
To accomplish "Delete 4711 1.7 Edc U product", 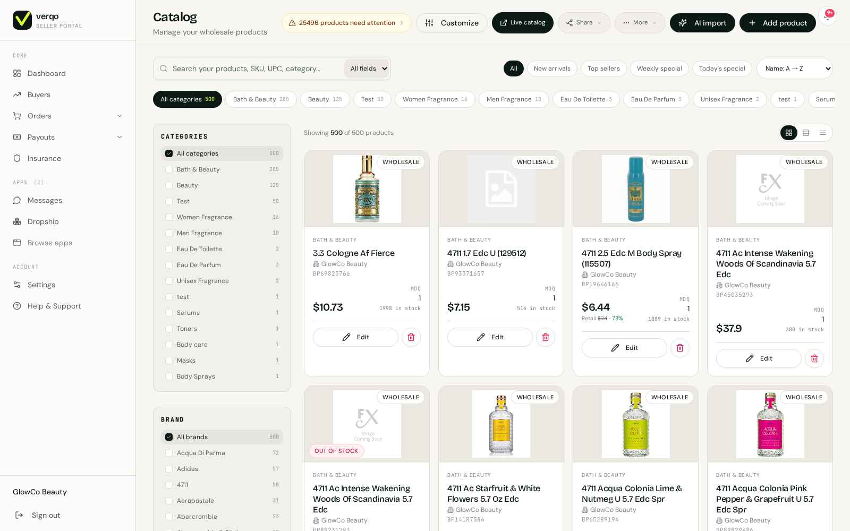I will (x=546, y=337).
